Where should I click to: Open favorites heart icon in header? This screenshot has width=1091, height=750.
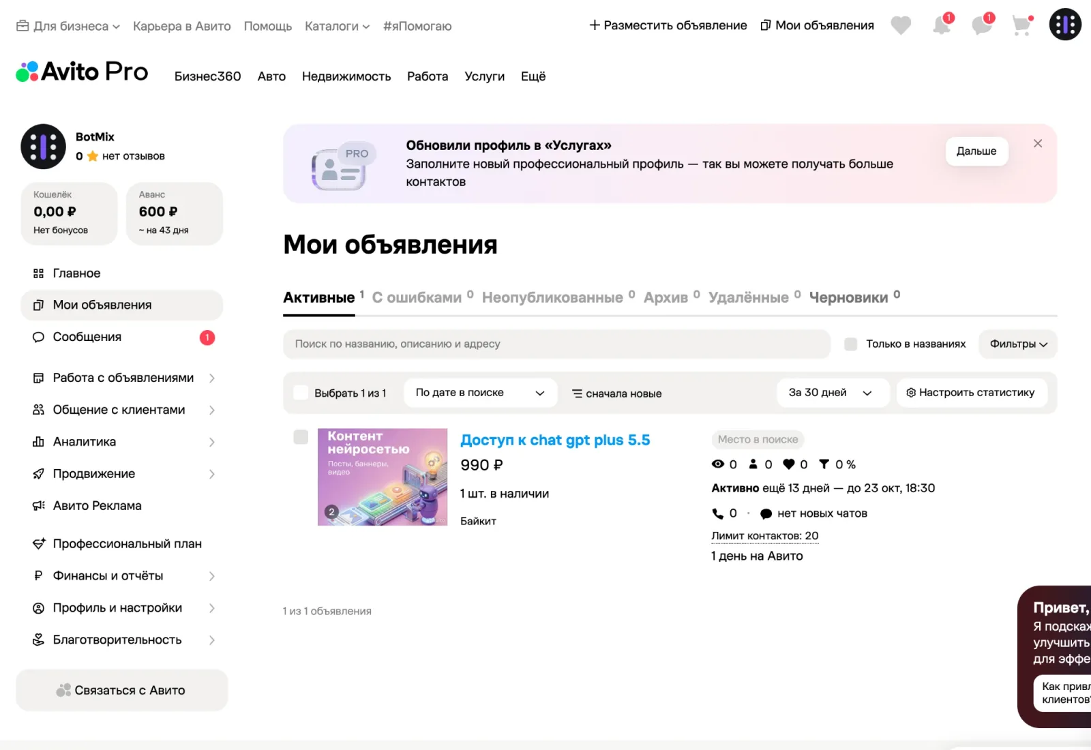(x=901, y=26)
